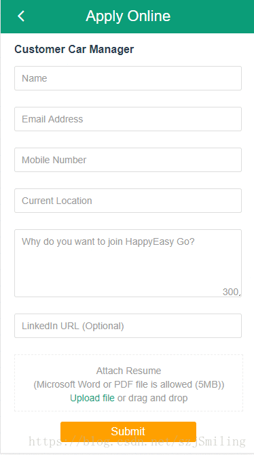Click the Apply Online header title

click(x=128, y=16)
